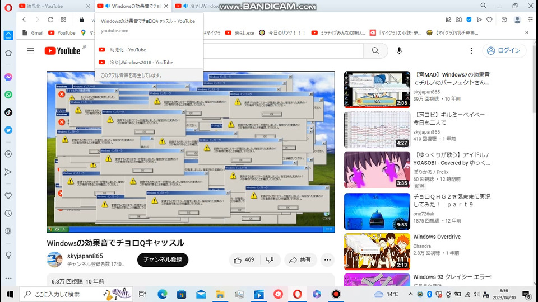Take a snapshot with the camera icon
Viewport: 538px width, 302px height.
459,20
